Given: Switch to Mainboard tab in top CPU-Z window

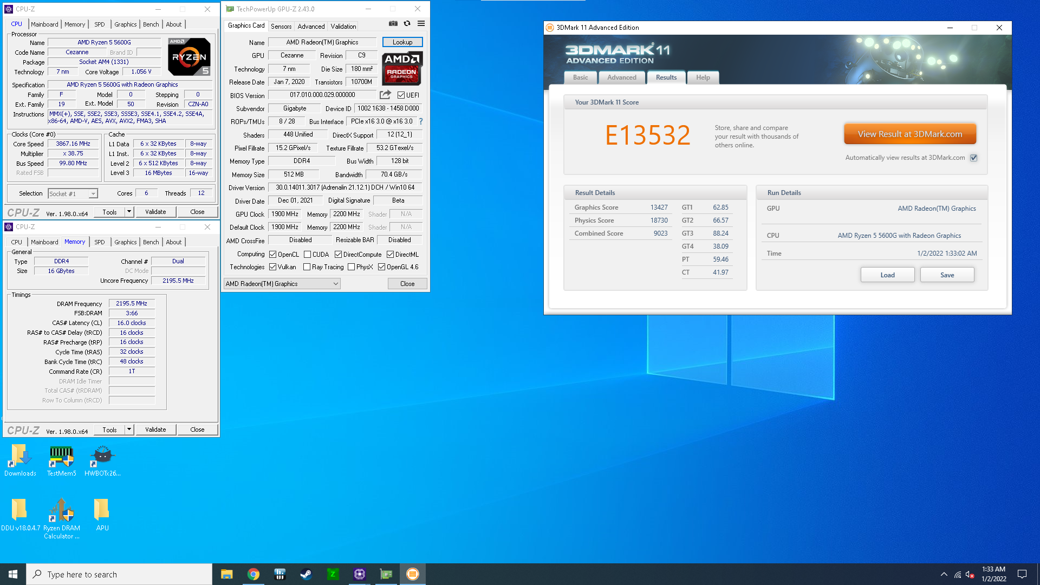Looking at the screenshot, I should (x=44, y=24).
